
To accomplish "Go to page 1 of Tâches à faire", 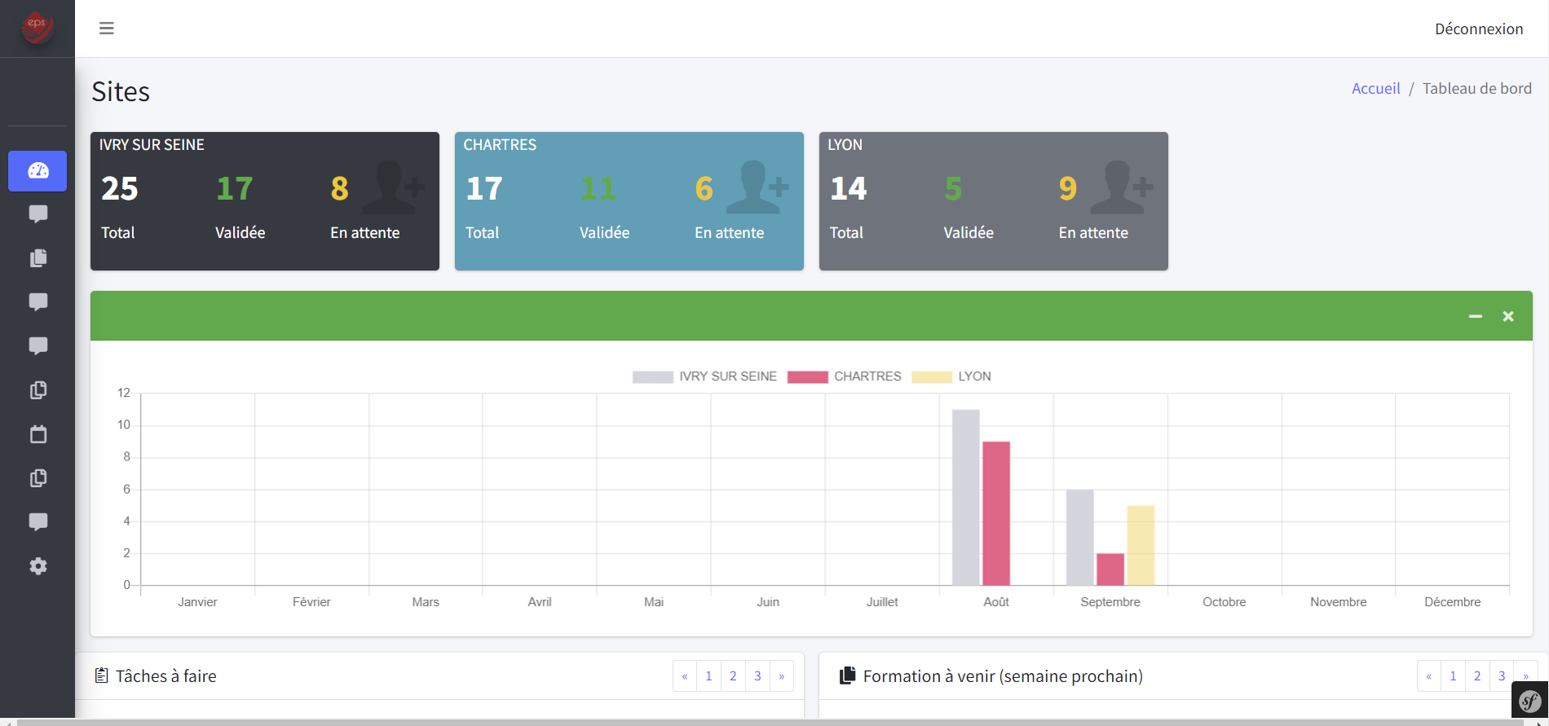I will (x=708, y=676).
